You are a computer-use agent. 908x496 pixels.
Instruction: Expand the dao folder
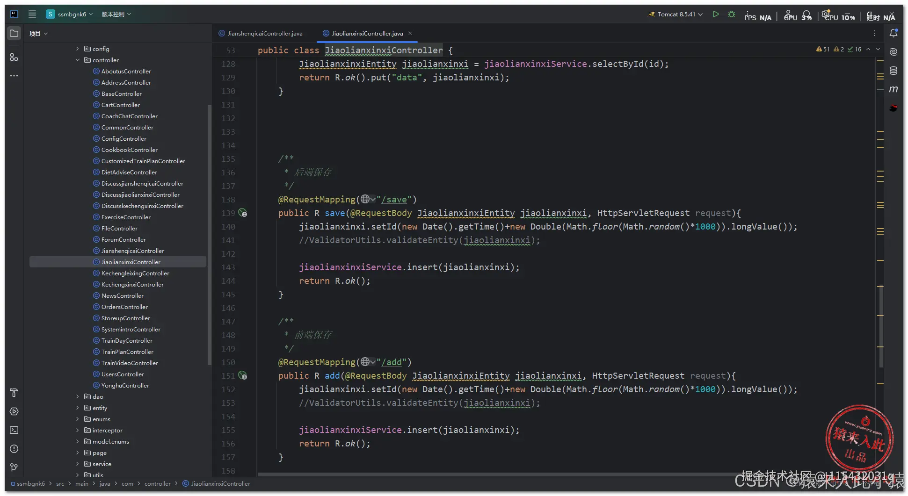(78, 396)
